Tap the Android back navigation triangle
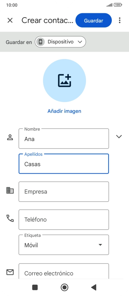The height and width of the screenshot is (296, 129). pyautogui.click(x=94, y=287)
